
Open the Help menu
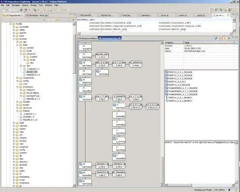(56, 5)
